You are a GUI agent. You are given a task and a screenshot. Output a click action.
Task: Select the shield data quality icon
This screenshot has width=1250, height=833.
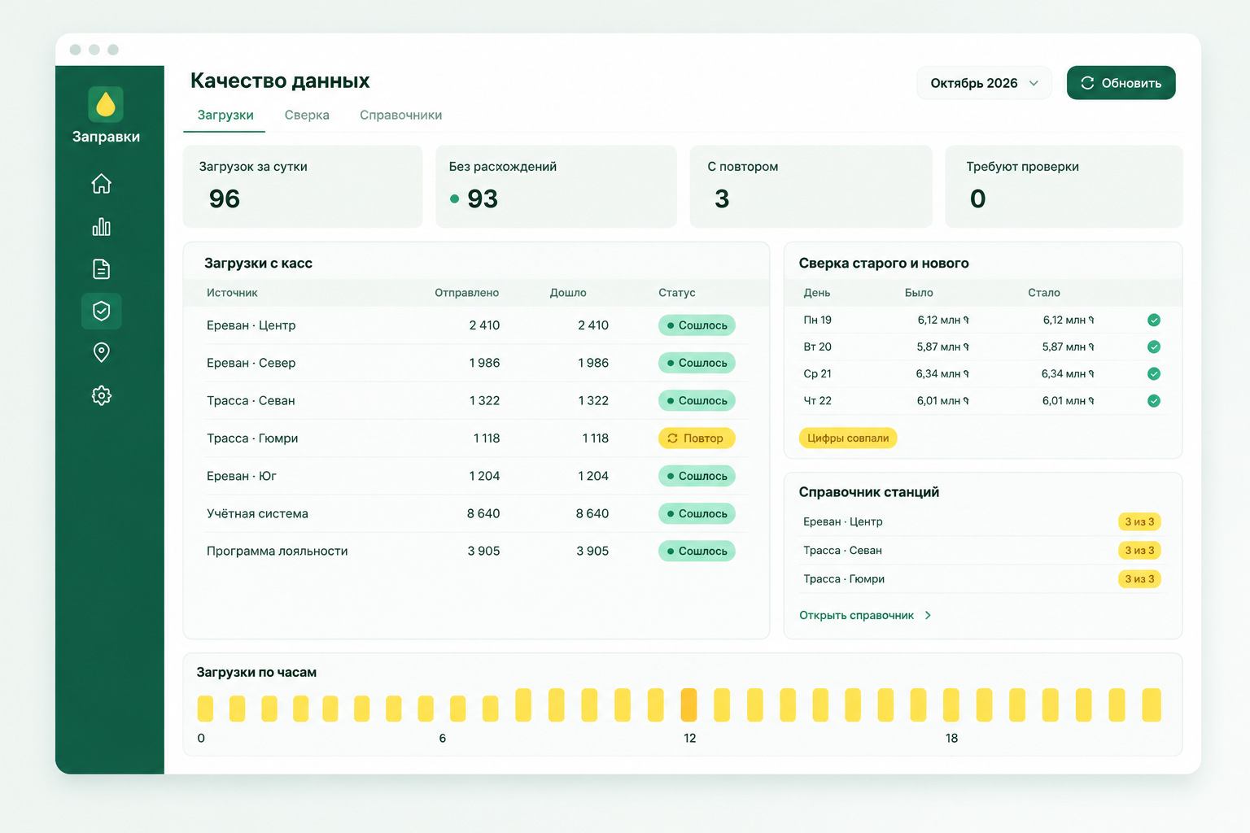click(x=101, y=311)
